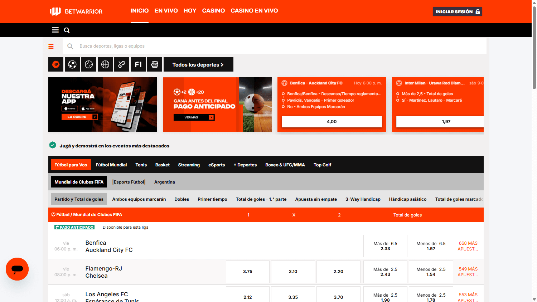Select the UFC/MMA glove icon
Image resolution: width=537 pixels, height=302 pixels.
[155, 64]
